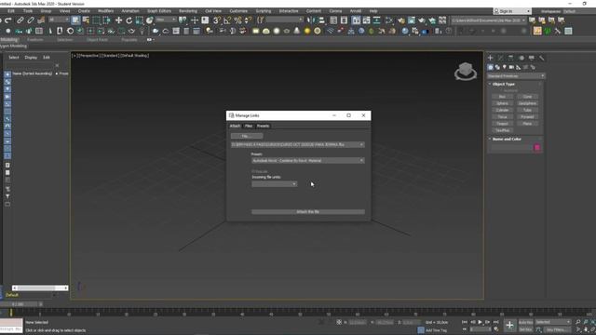This screenshot has width=596, height=335.
Task: Switch to the Files tab in Manage Links
Action: point(249,126)
